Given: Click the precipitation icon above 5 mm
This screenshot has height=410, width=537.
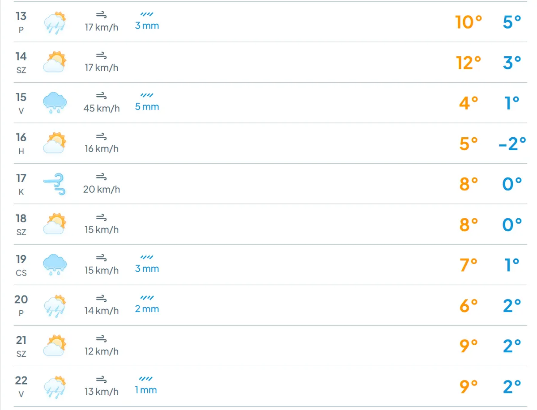Looking at the screenshot, I should pos(147,95).
